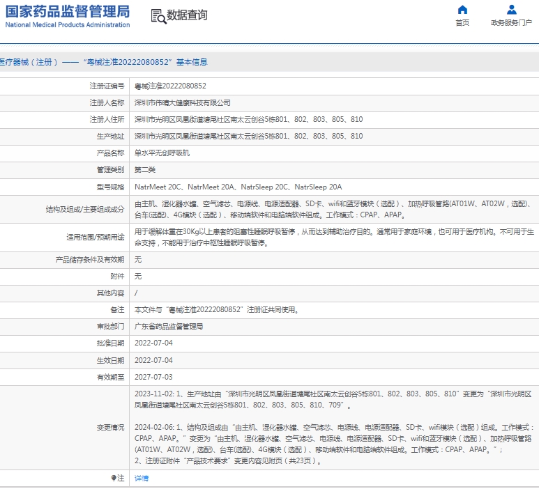Click registrant name 深圳市伟晴大健康科技有限公司

[182, 102]
